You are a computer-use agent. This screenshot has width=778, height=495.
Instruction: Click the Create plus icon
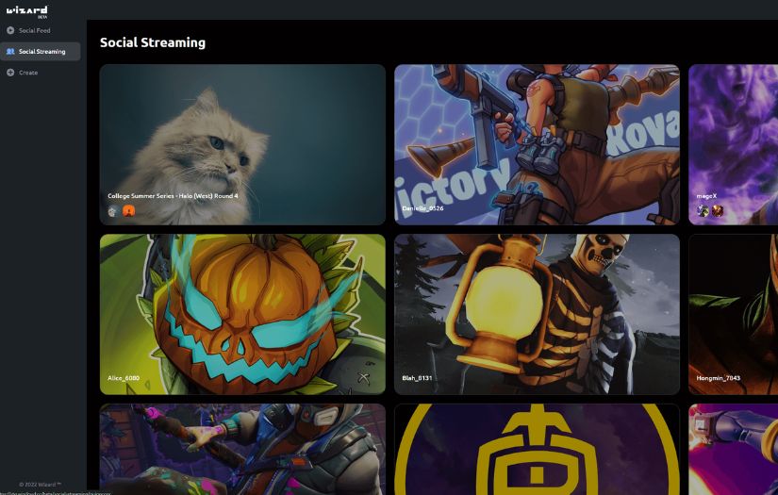10,73
